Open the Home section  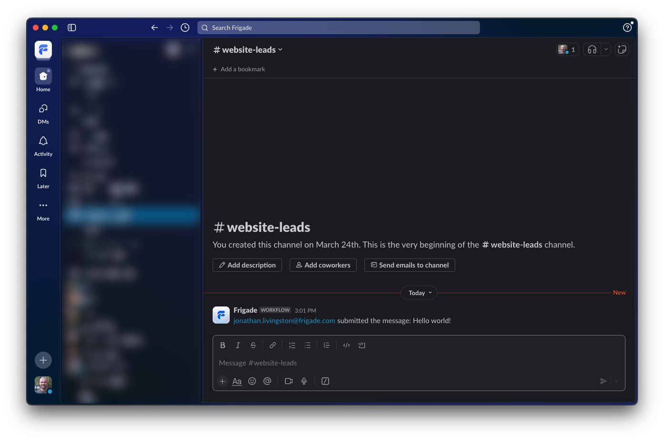[x=43, y=80]
